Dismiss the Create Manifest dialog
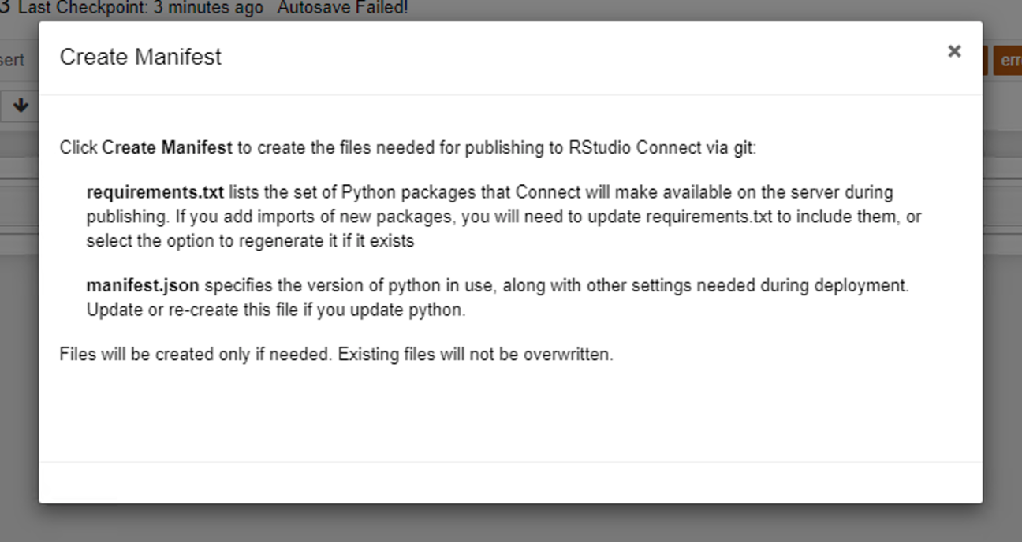This screenshot has height=542, width=1022. [954, 50]
